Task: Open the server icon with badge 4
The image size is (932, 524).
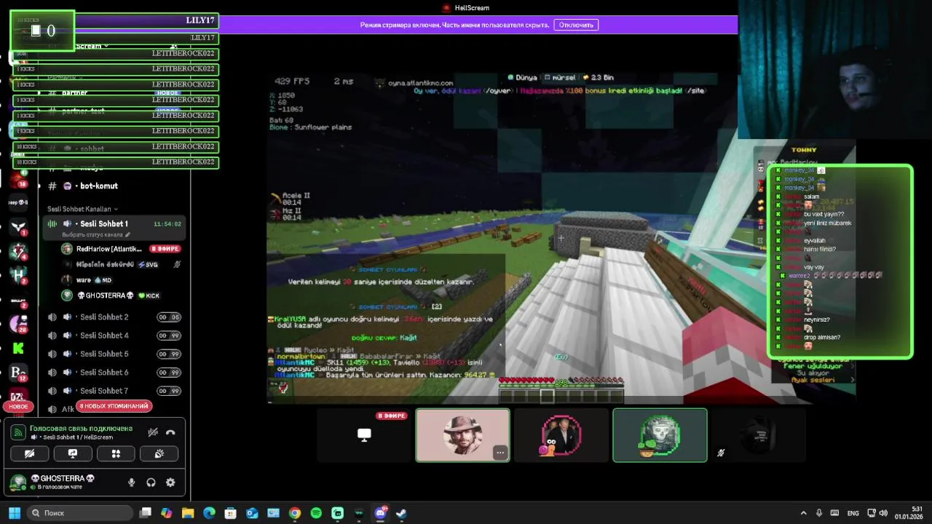Action: [x=18, y=251]
